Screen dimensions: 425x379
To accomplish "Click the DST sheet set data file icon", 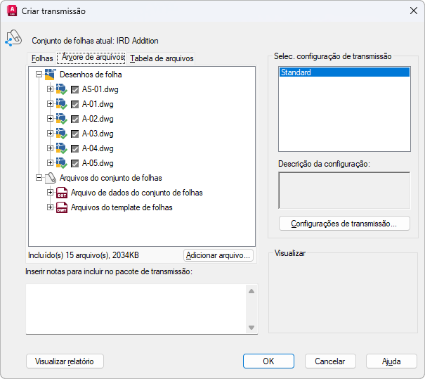I will click(62, 193).
